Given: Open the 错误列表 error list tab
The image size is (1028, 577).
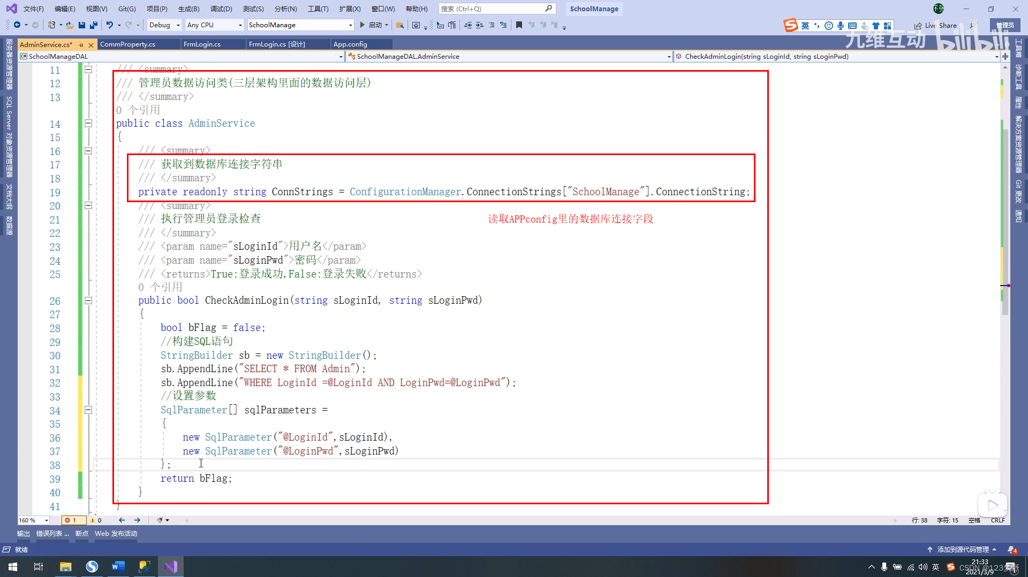Looking at the screenshot, I should coord(52,533).
